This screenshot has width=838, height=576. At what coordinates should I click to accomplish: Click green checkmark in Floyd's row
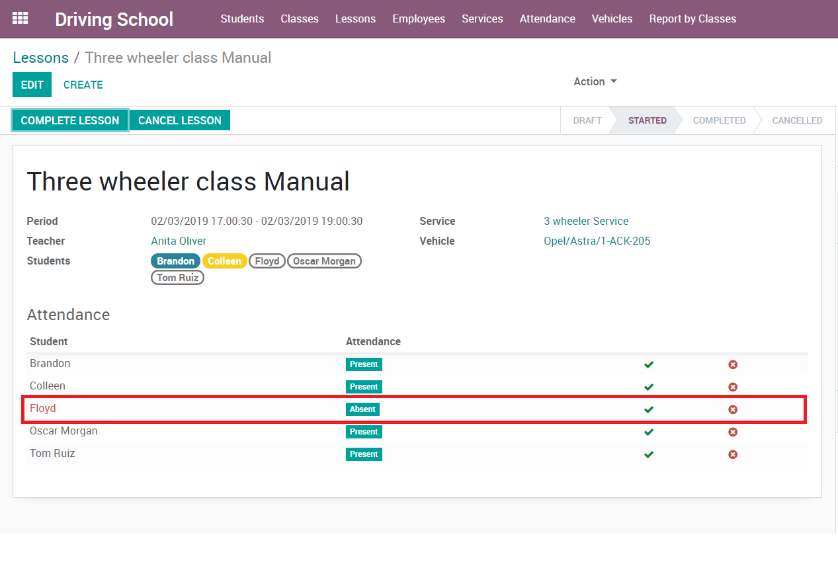(649, 409)
